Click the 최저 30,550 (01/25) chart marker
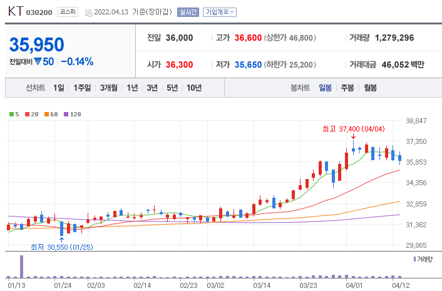Image resolution: width=442 pixels, height=291 pixels. pos(62,247)
